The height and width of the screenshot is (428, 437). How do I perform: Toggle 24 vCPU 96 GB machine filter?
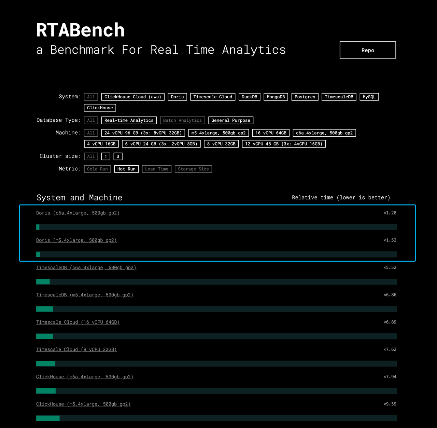point(143,133)
